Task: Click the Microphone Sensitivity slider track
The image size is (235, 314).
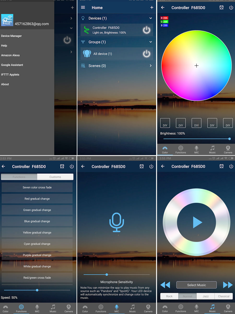Action: pos(116,274)
